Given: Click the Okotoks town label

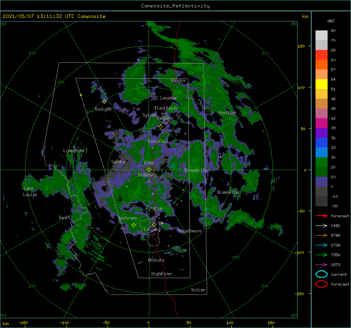Looking at the screenshot, I should click(x=156, y=260).
